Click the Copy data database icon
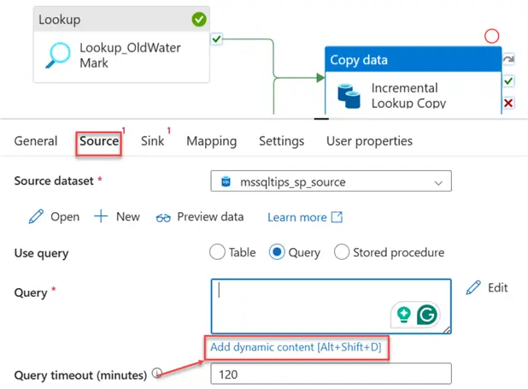The image size is (528, 389). pyautogui.click(x=349, y=94)
